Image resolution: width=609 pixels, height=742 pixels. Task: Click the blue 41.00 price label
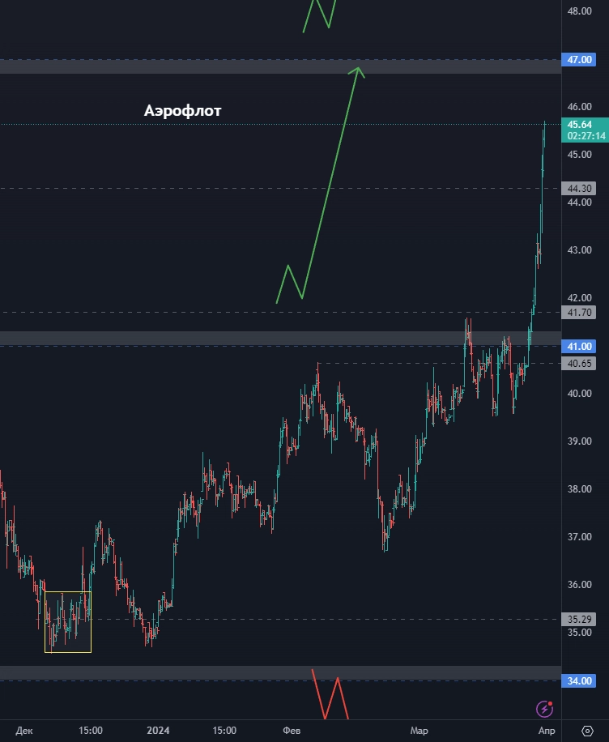[x=581, y=346]
